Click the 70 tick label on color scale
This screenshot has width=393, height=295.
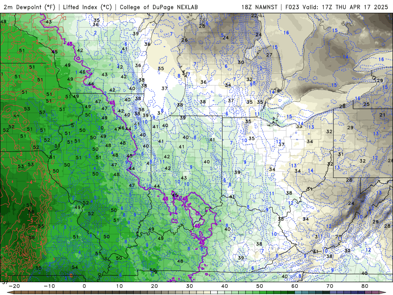coord(330,286)
